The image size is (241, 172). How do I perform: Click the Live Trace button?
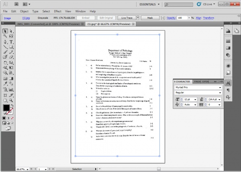(x=128, y=18)
